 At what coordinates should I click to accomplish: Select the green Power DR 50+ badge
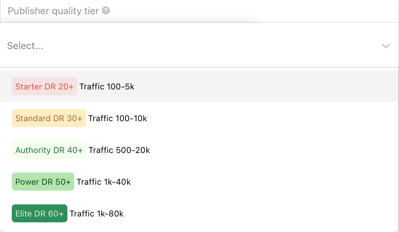tap(43, 182)
